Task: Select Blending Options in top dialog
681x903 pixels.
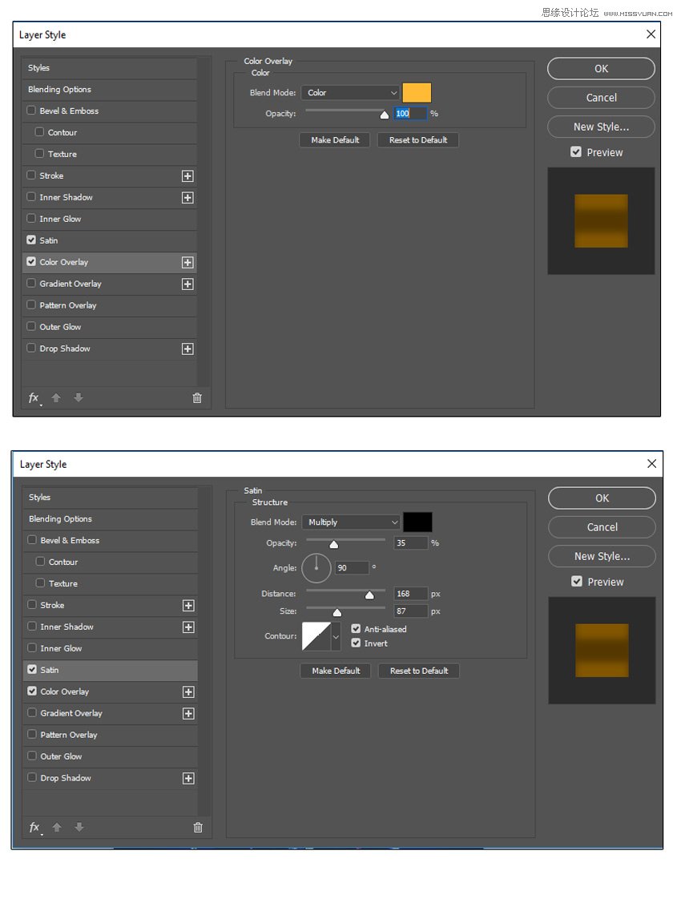Action: click(x=109, y=90)
